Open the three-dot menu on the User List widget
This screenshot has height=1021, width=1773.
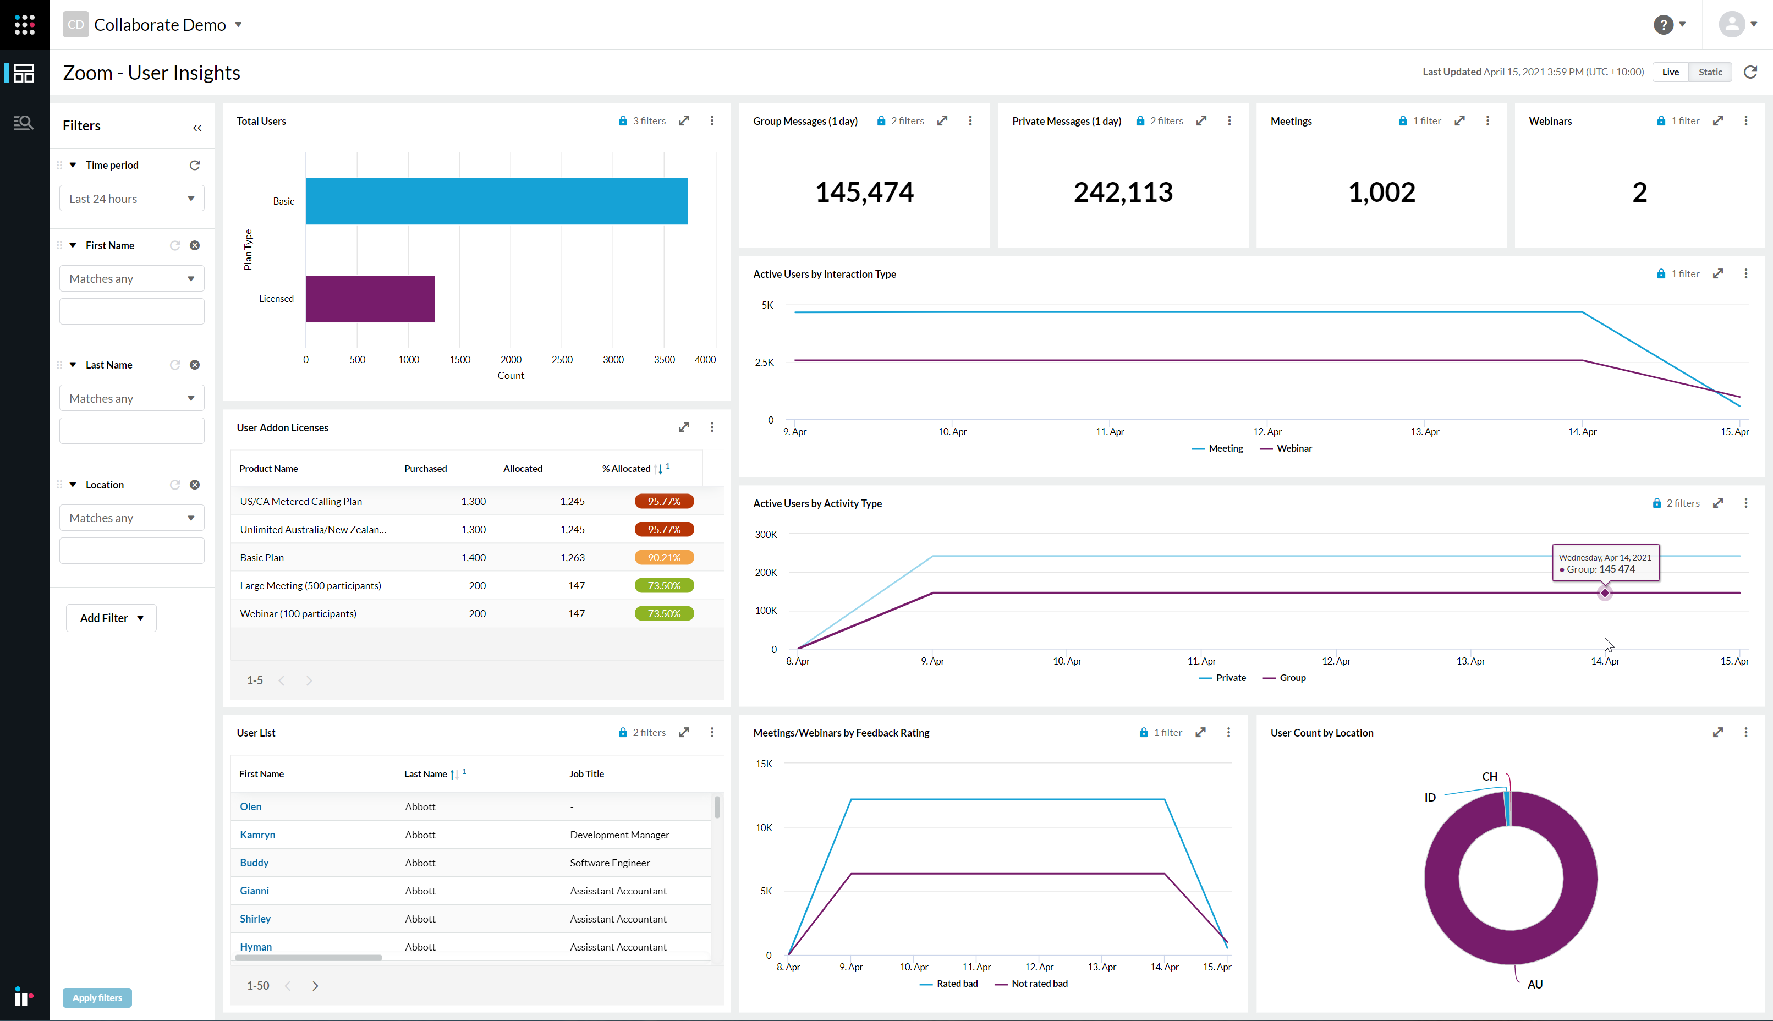tap(712, 732)
